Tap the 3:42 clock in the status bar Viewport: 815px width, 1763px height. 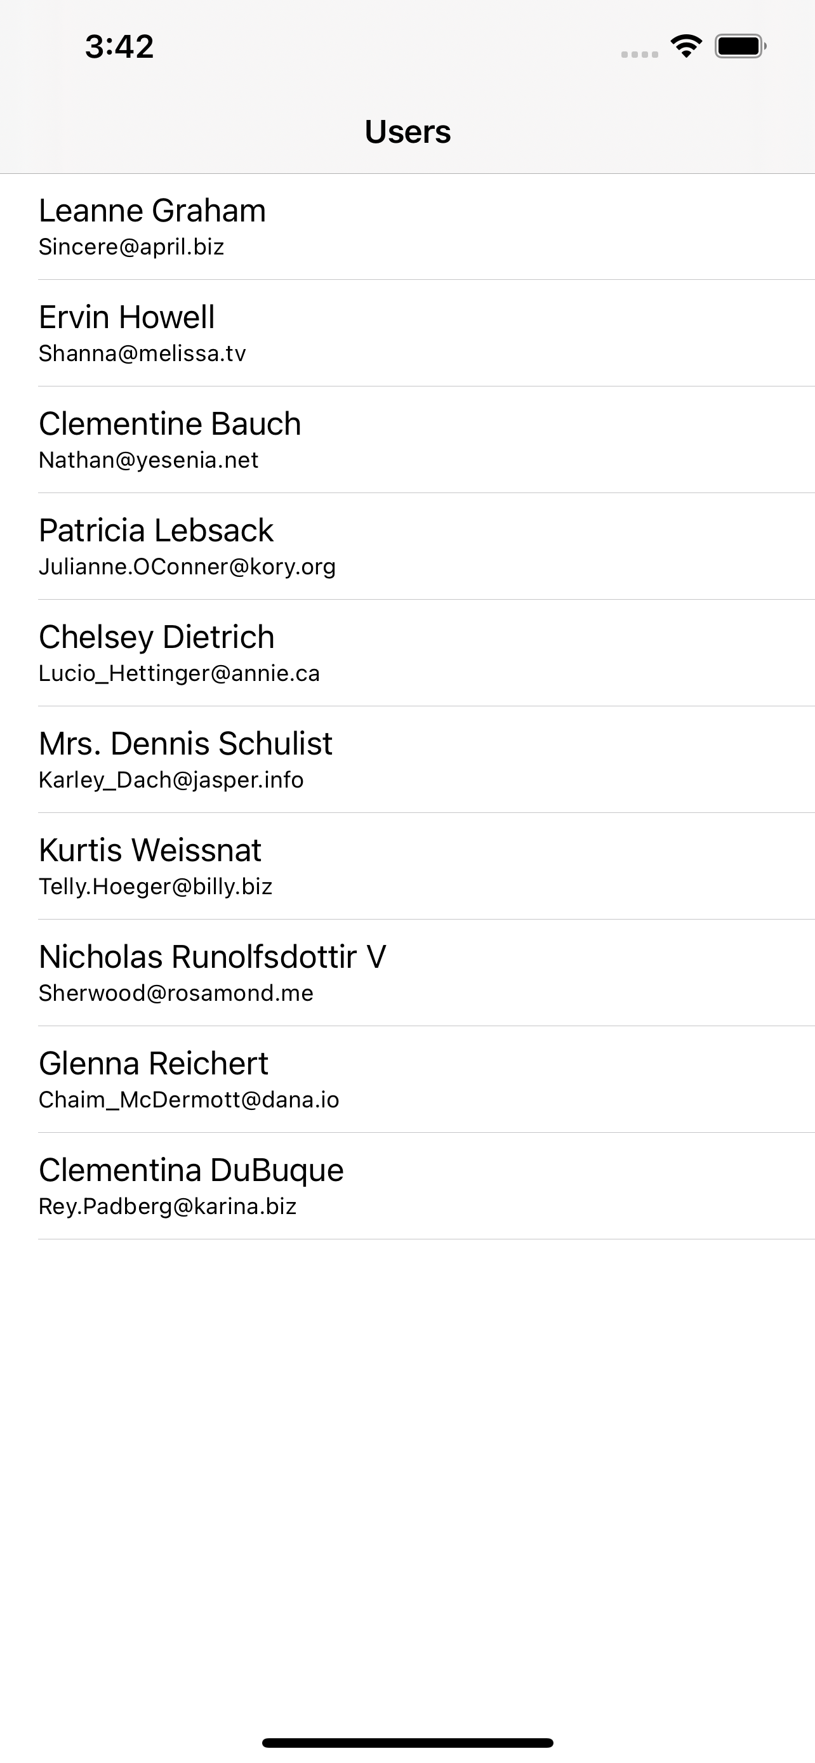119,46
